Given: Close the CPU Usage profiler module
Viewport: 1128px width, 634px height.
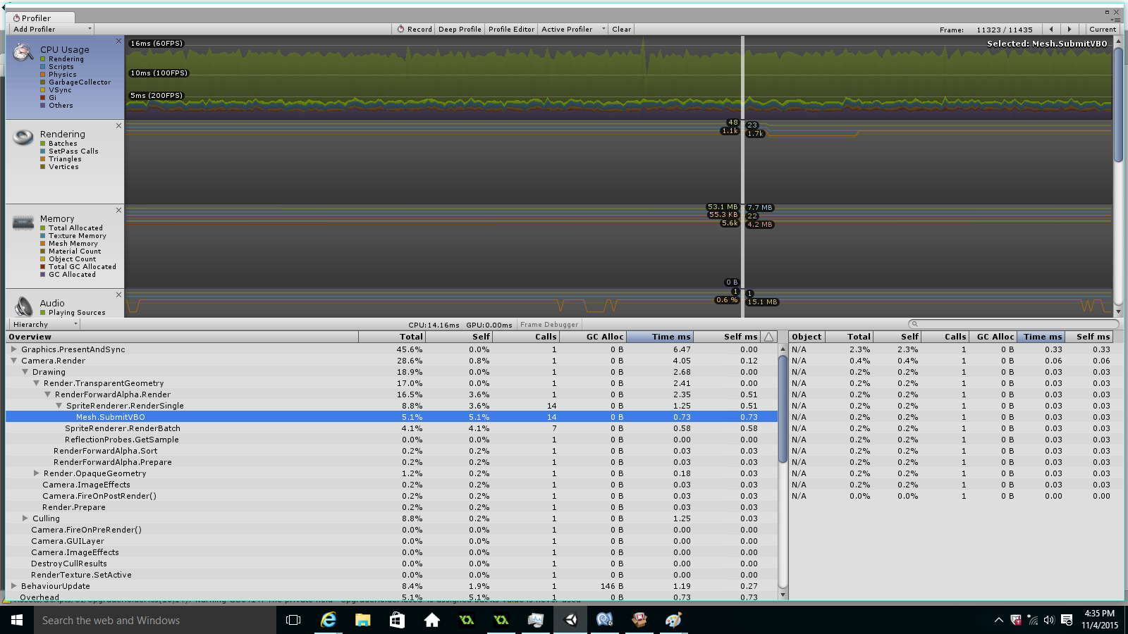Looking at the screenshot, I should 118,42.
